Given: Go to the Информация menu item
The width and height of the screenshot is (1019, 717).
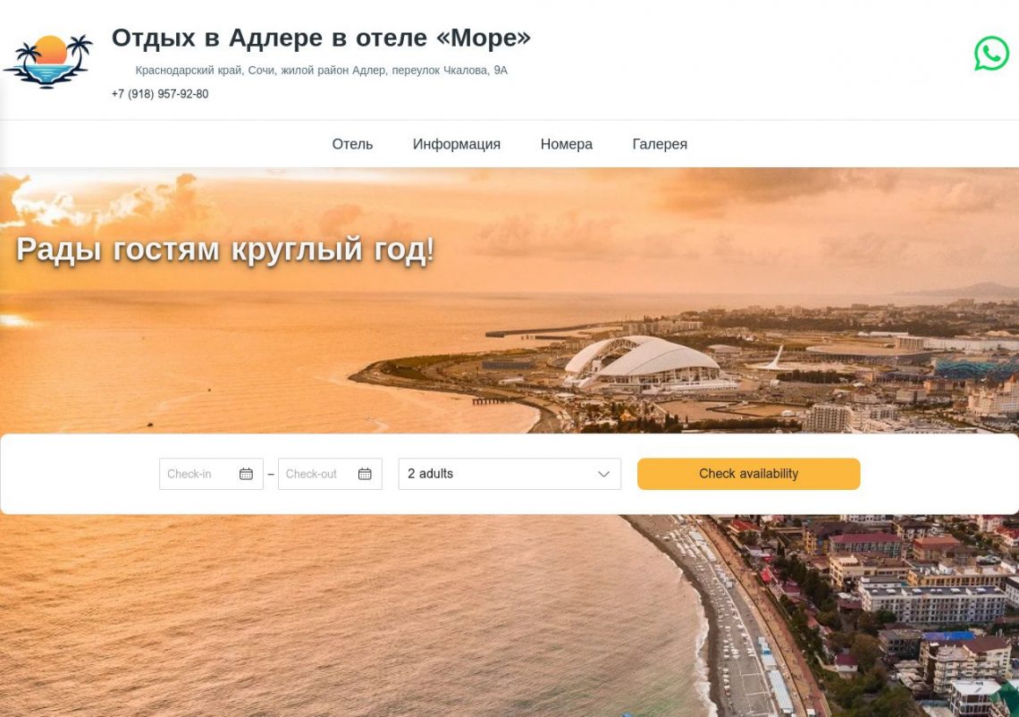Looking at the screenshot, I should click(456, 144).
